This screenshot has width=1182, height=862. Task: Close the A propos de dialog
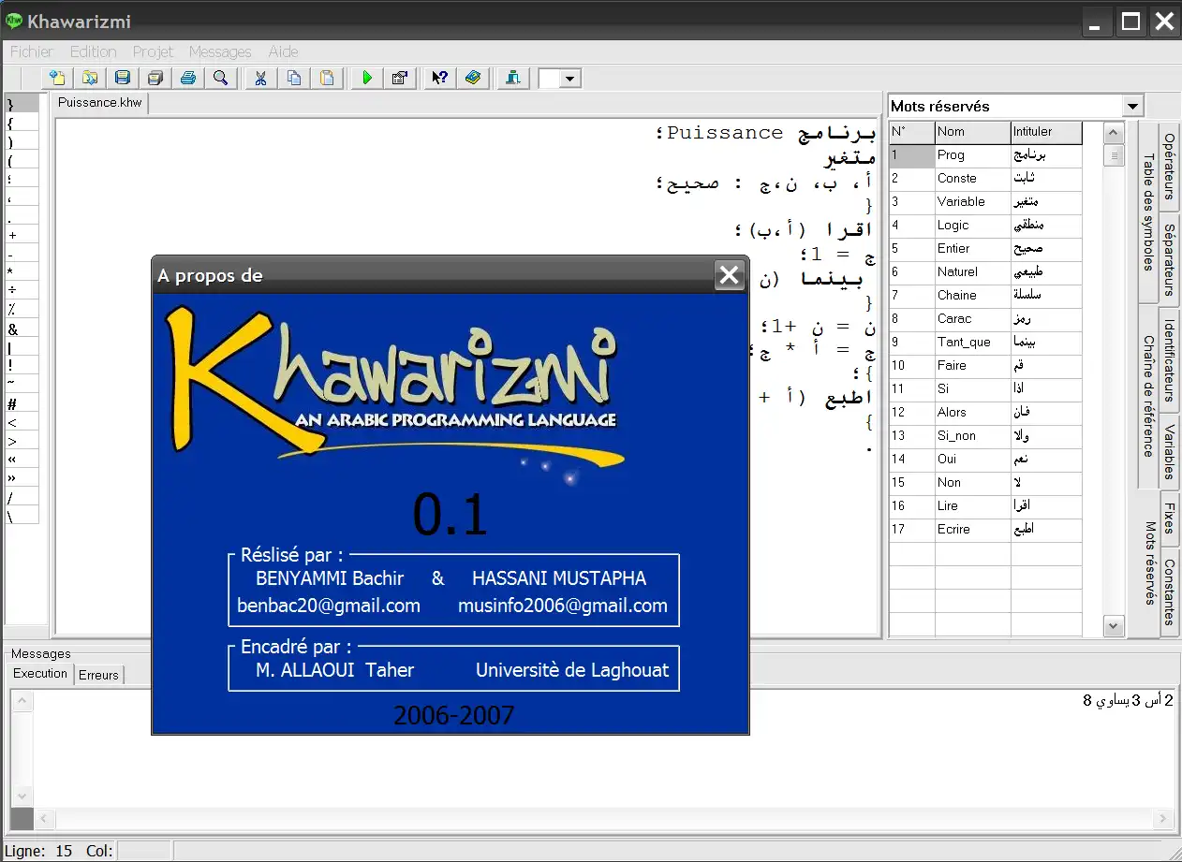pyautogui.click(x=729, y=275)
